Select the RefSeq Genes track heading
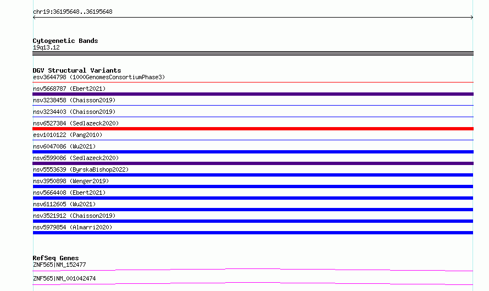The image size is (489, 291). tap(55, 258)
